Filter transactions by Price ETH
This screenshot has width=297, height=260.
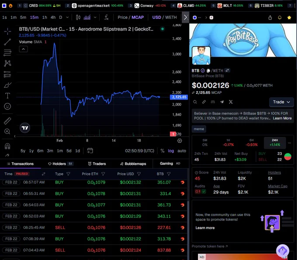103,174
